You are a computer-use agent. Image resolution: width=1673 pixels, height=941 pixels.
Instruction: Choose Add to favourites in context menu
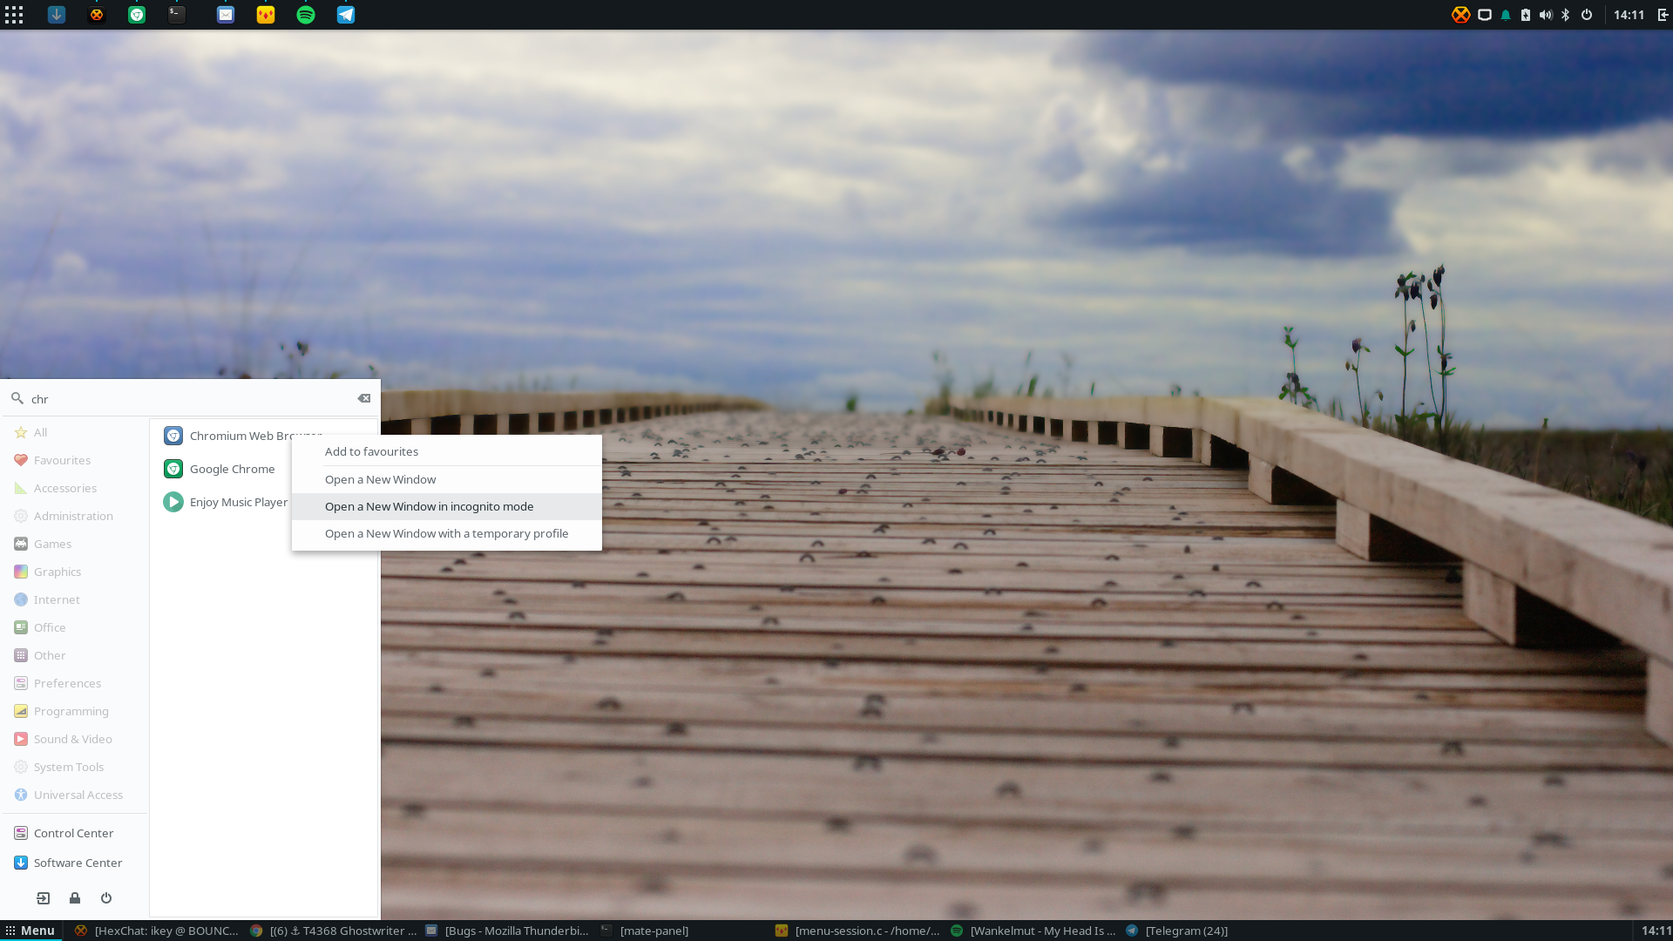[447, 451]
